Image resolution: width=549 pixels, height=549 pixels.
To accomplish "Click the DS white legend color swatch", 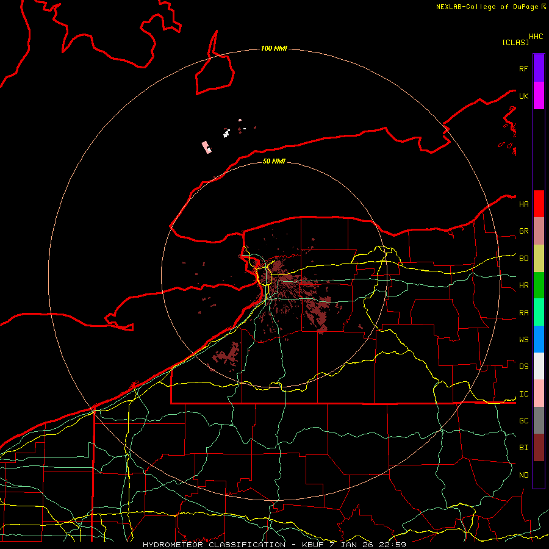I will (x=539, y=366).
